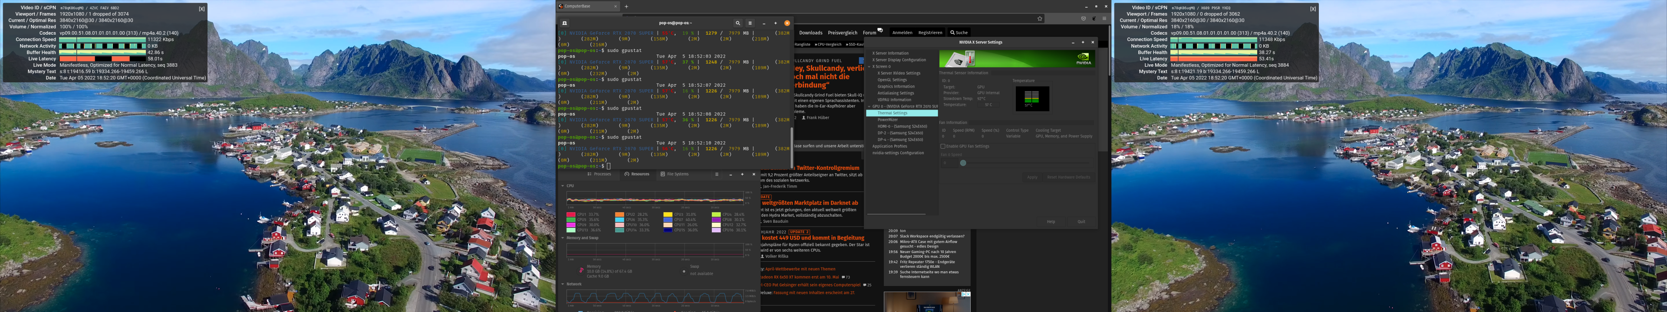Click Anmelden link
The height and width of the screenshot is (312, 1667).
(902, 33)
